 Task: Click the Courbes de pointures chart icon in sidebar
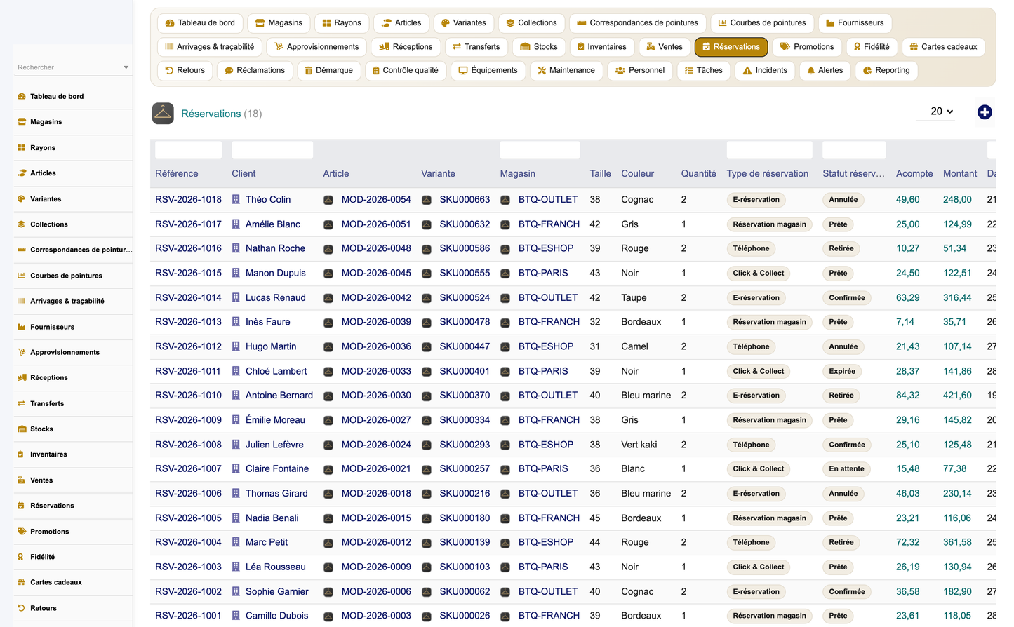point(22,276)
